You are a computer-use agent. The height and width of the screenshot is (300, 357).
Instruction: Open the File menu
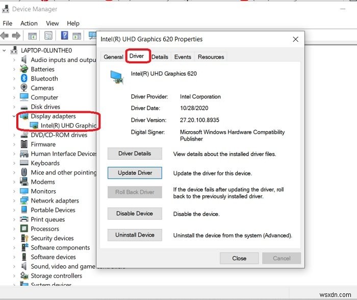click(8, 23)
